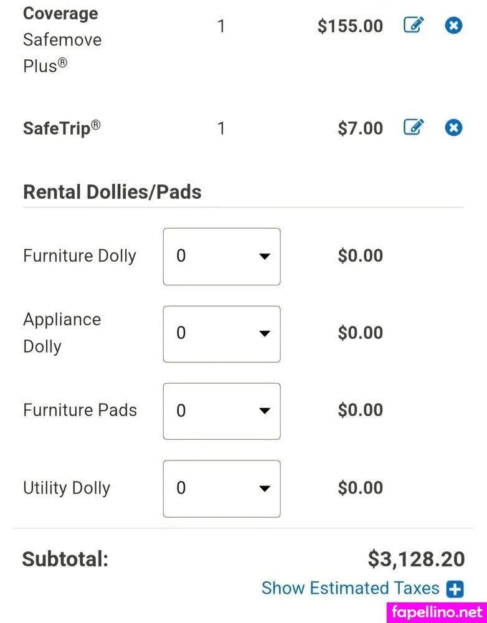
Task: Edit the Safemove Plus coverage
Action: [414, 26]
